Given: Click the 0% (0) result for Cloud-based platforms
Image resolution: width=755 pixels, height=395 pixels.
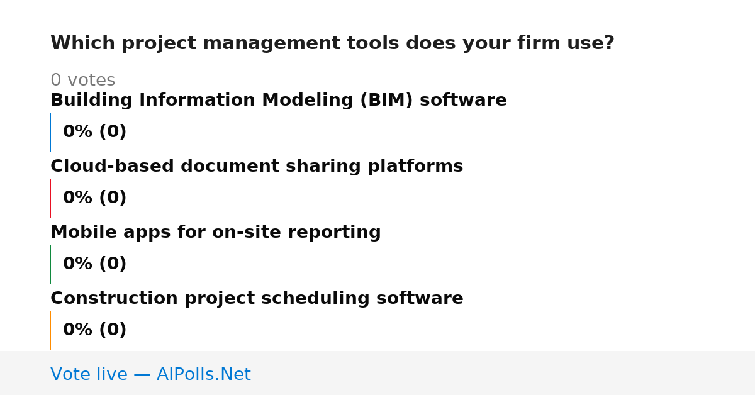Looking at the screenshot, I should click(x=95, y=198).
